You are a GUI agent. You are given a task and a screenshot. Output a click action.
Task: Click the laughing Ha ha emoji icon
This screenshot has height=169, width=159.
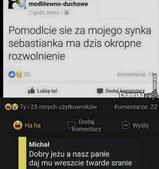coord(18,125)
